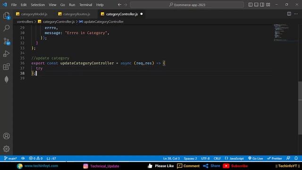Click the "Errro in Category" string
This screenshot has height=170, width=302.
coord(86,33)
